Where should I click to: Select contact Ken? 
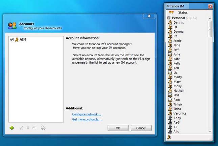pos(176,68)
